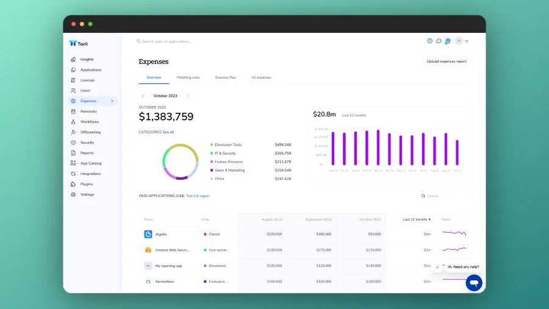549x309 pixels.
Task: Click the paid applications Search field
Action: [445, 196]
